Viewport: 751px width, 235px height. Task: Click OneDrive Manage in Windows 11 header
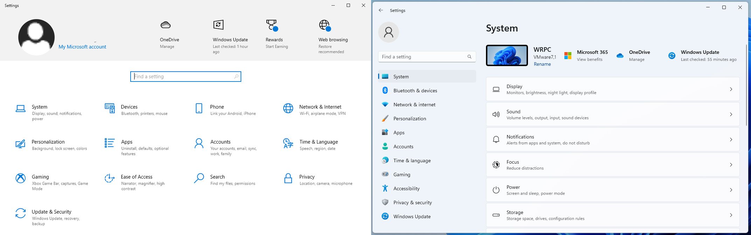point(637,60)
